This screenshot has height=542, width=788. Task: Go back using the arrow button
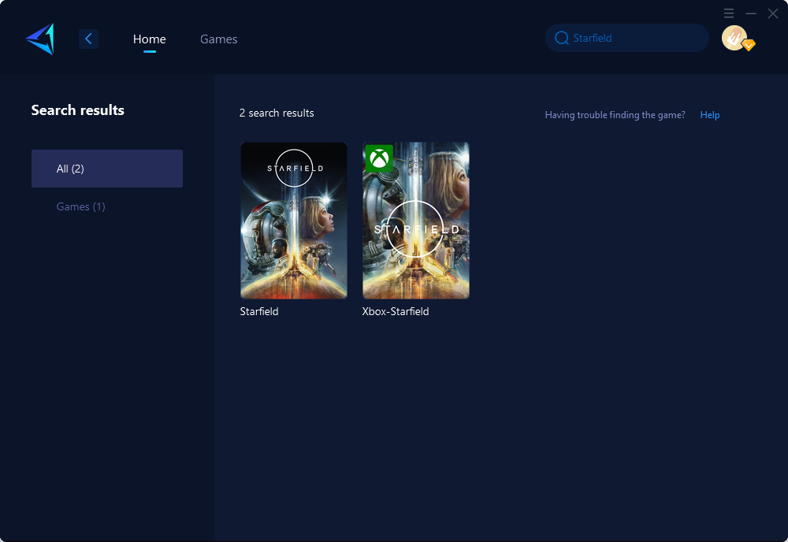88,39
